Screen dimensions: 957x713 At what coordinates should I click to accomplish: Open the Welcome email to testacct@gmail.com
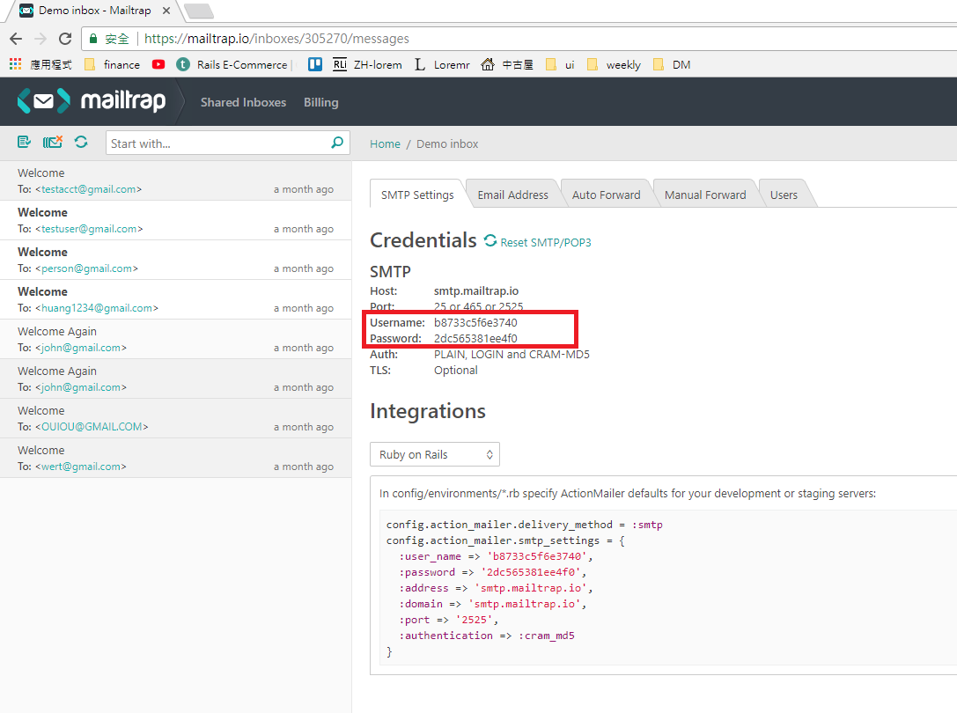point(132,180)
